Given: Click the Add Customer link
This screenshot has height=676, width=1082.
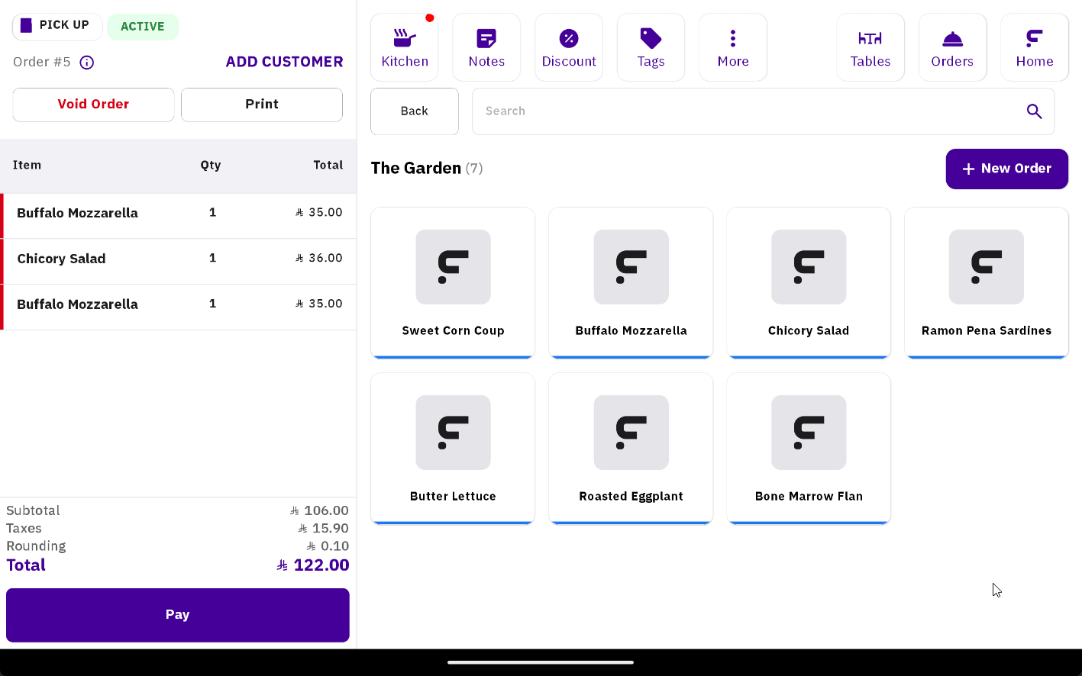Looking at the screenshot, I should pos(284,62).
